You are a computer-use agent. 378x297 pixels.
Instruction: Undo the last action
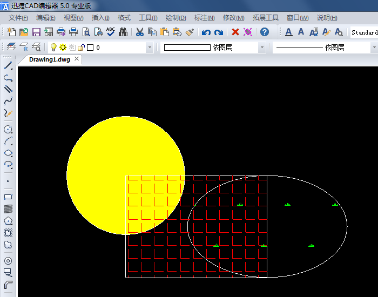[206, 32]
